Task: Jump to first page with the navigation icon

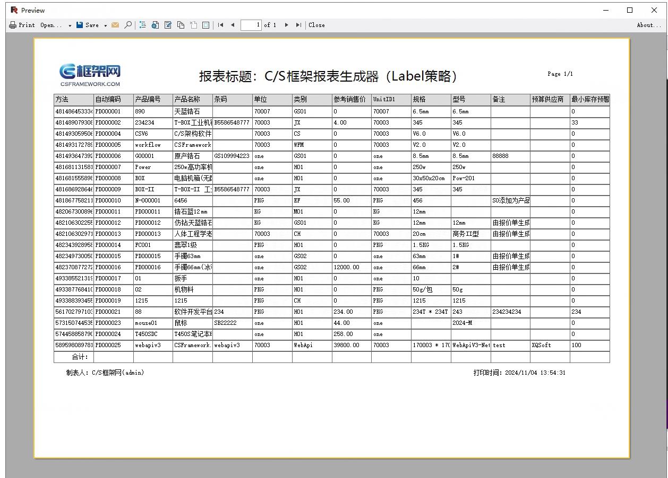Action: point(220,25)
